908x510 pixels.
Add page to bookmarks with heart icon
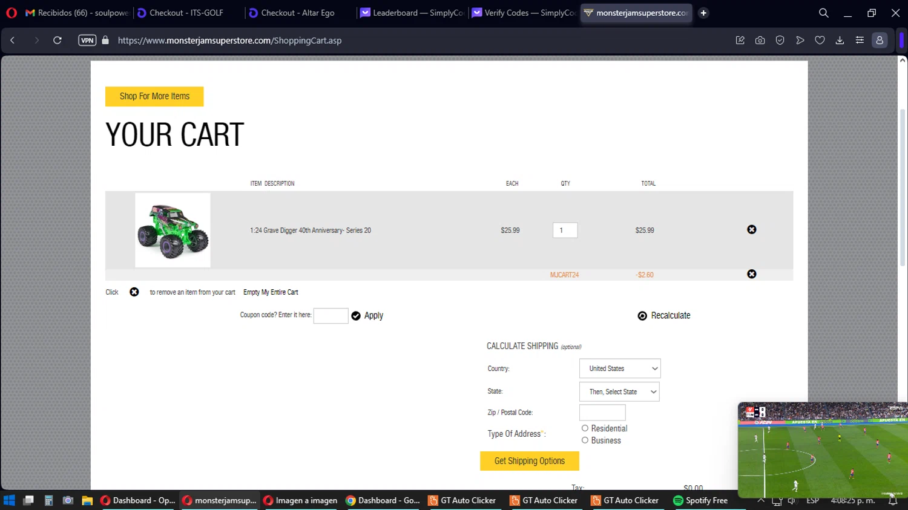[820, 41]
